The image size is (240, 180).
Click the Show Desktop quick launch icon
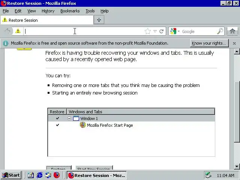click(x=31, y=175)
